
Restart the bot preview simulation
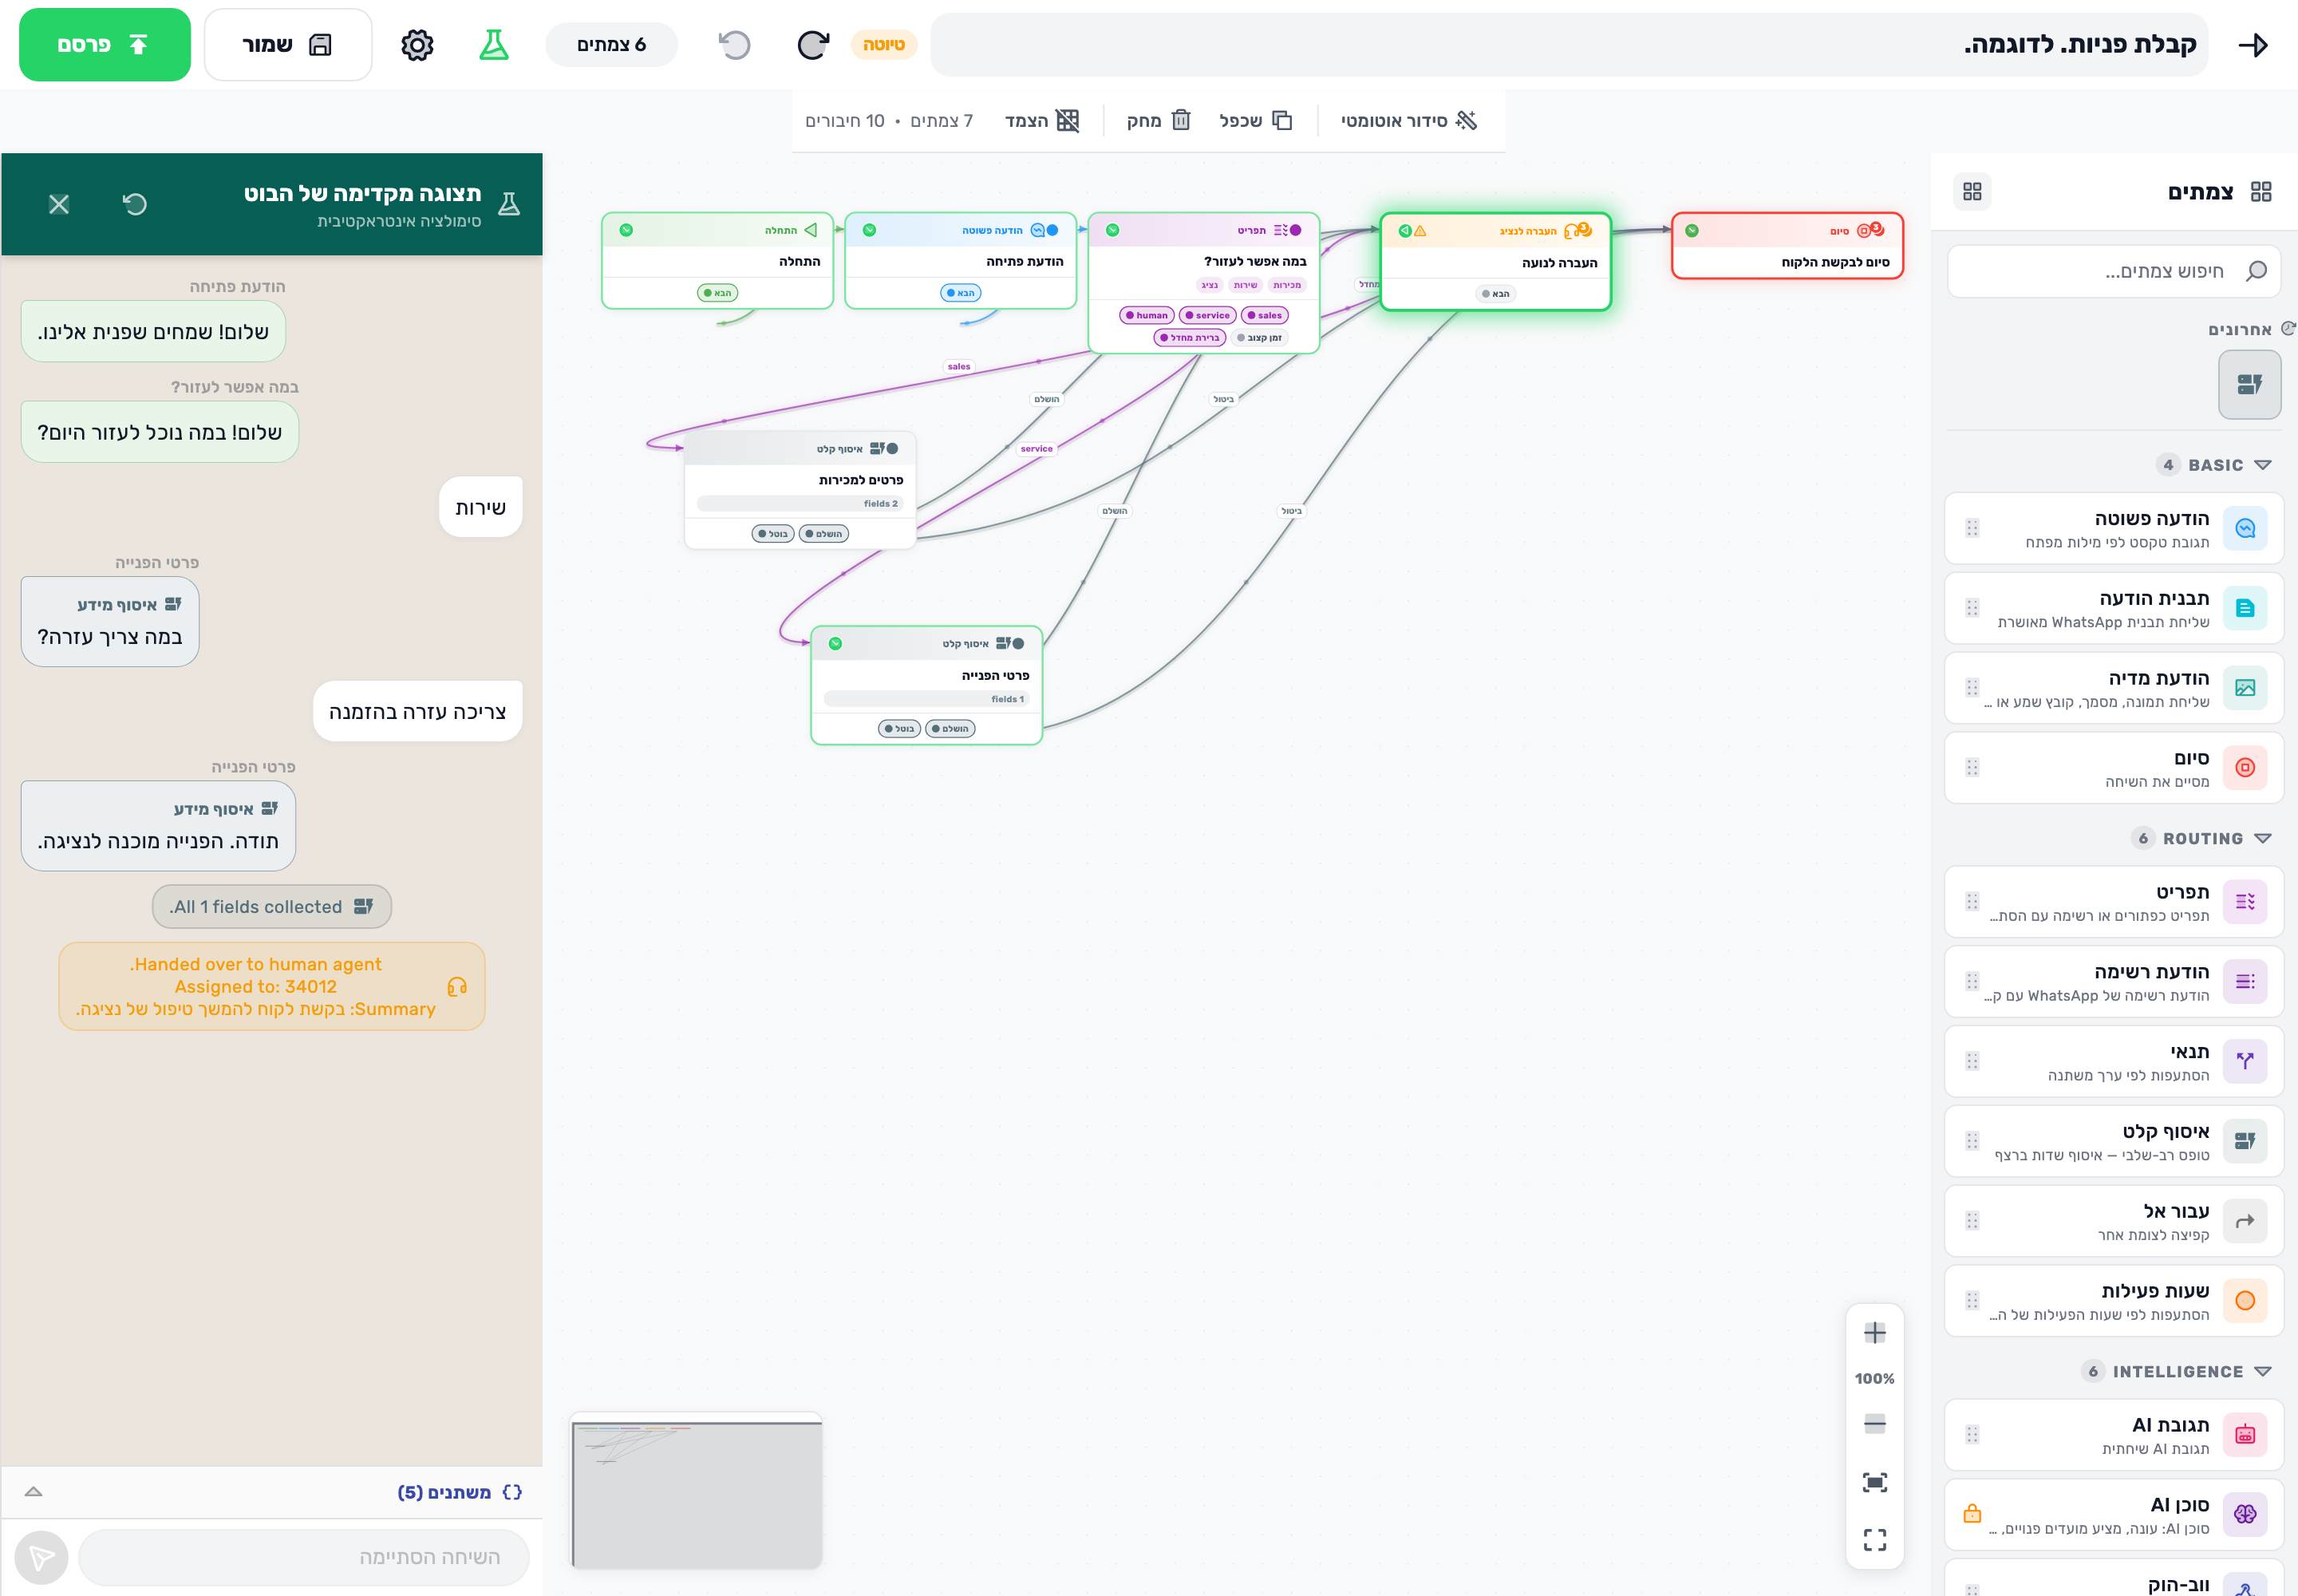[x=135, y=204]
